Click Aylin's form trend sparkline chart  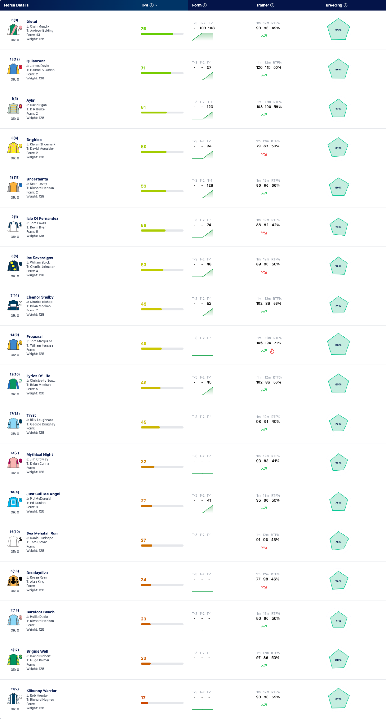[202, 115]
